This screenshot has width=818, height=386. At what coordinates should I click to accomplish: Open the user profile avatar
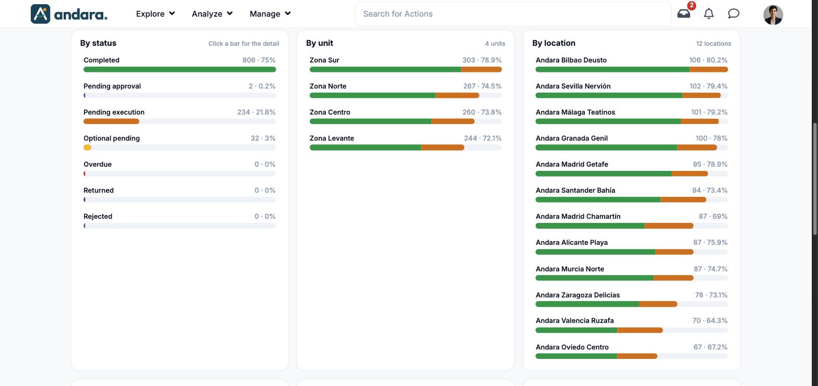point(773,15)
